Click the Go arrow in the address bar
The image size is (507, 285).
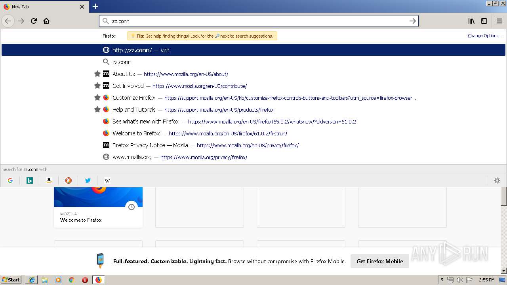point(412,21)
